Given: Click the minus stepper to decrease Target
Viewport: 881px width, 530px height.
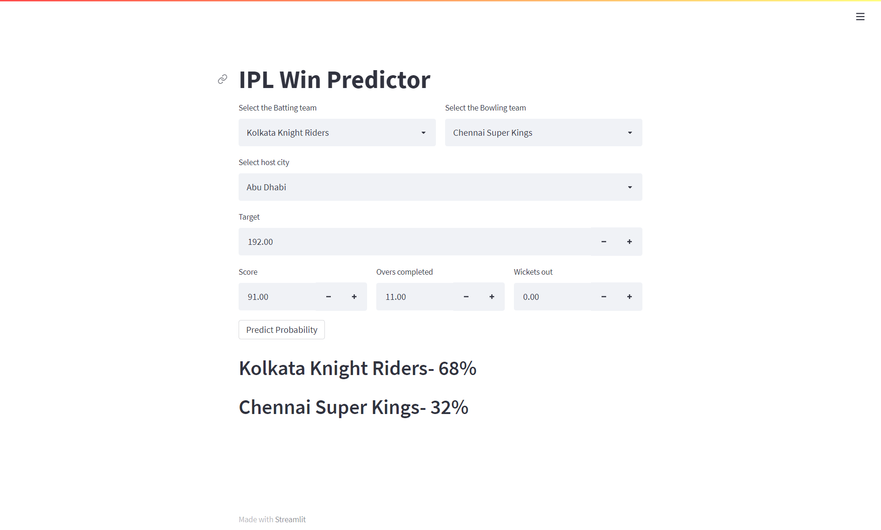Looking at the screenshot, I should (603, 242).
